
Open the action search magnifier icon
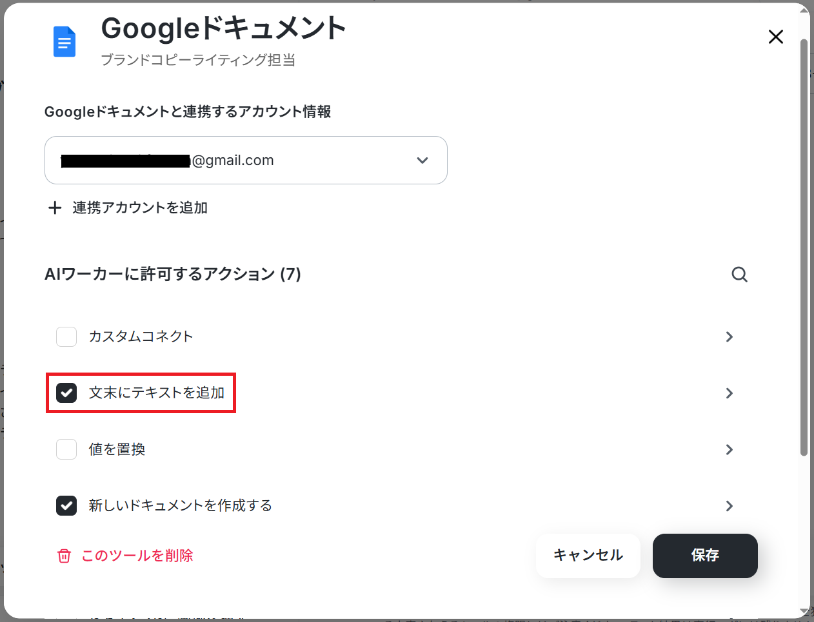coord(740,275)
